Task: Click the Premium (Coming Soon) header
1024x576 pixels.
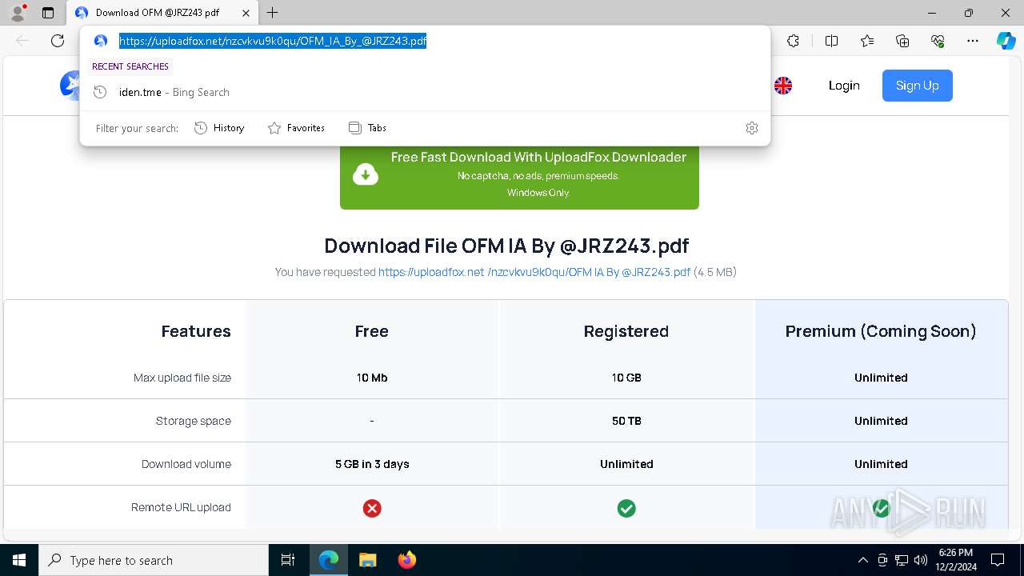Action: click(x=881, y=331)
